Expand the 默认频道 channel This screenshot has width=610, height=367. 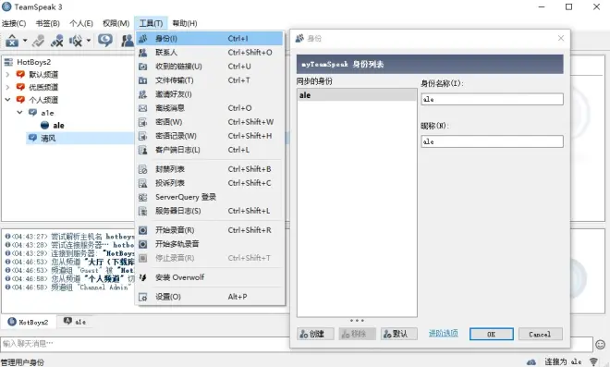point(7,75)
